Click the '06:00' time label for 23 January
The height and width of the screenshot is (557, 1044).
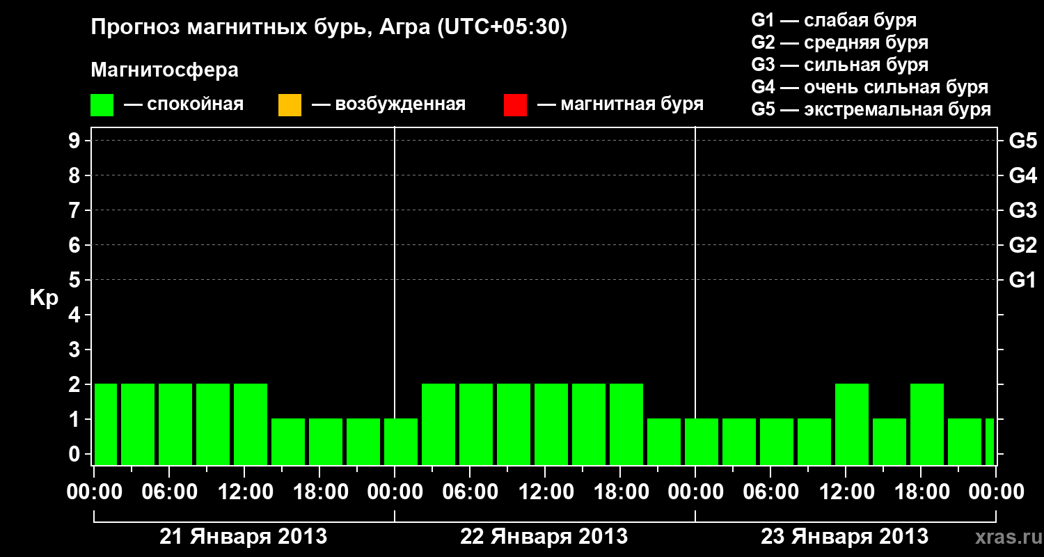pyautogui.click(x=770, y=492)
